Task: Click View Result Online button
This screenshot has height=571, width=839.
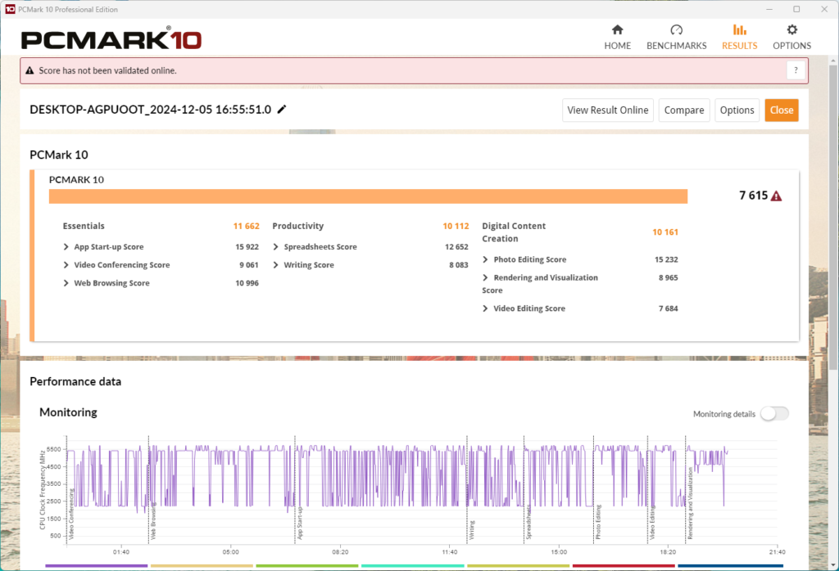Action: (608, 110)
